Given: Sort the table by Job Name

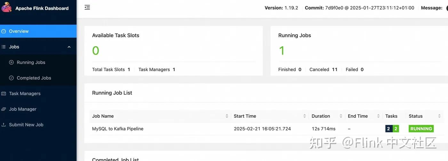Looking at the screenshot, I should click(227, 116).
